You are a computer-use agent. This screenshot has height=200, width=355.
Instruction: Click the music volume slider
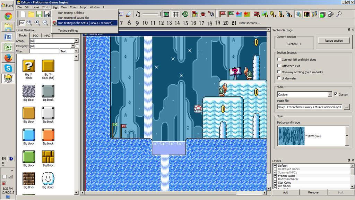point(151,14)
